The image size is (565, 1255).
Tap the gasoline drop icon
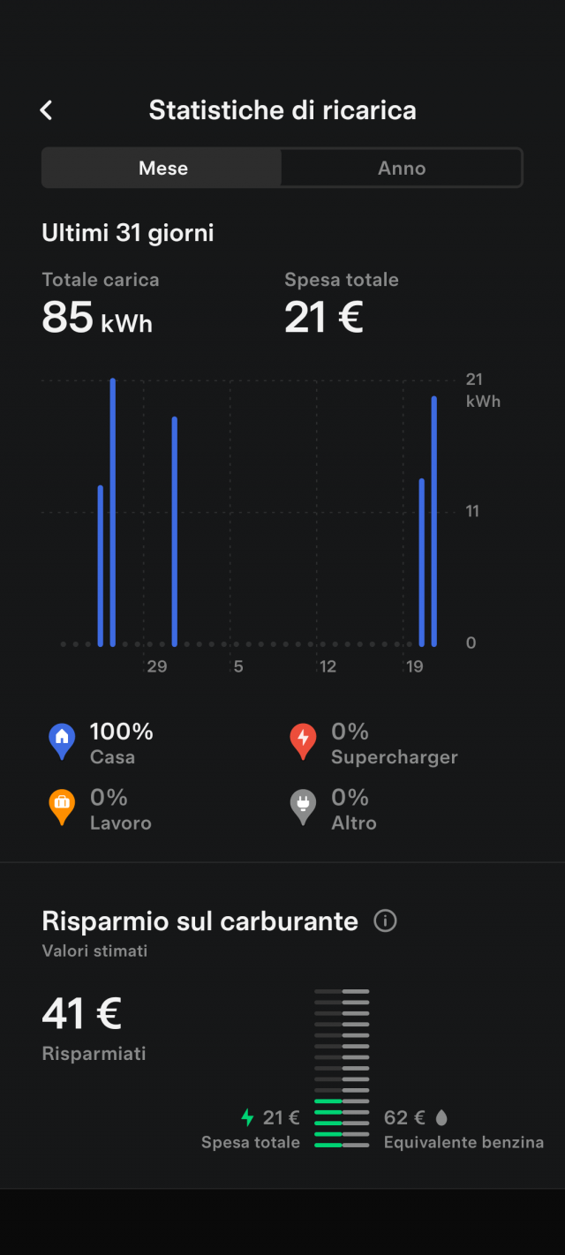pyautogui.click(x=441, y=1117)
